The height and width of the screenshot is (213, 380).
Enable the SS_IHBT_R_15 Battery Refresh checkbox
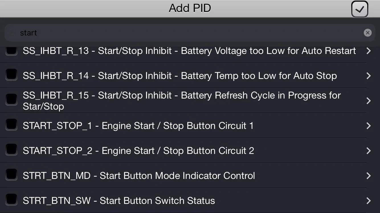11,101
